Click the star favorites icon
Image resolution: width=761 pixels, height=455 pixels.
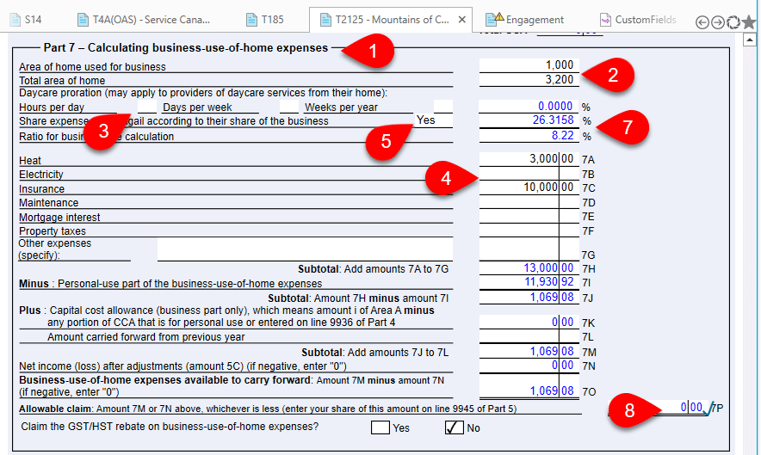(749, 22)
